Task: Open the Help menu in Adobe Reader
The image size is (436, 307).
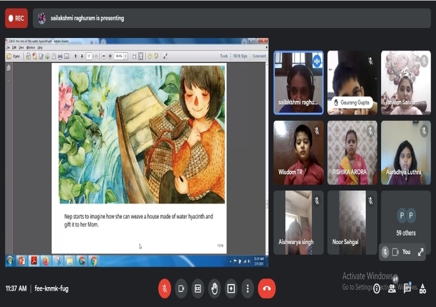Action: point(40,47)
